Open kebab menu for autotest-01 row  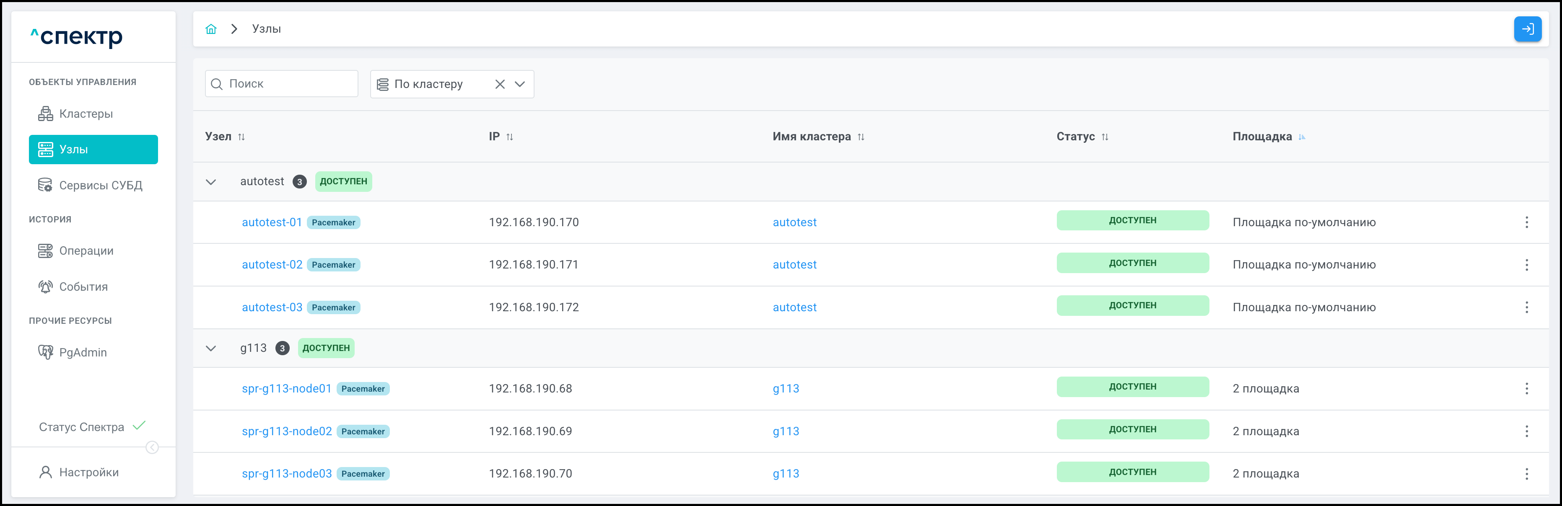coord(1526,222)
